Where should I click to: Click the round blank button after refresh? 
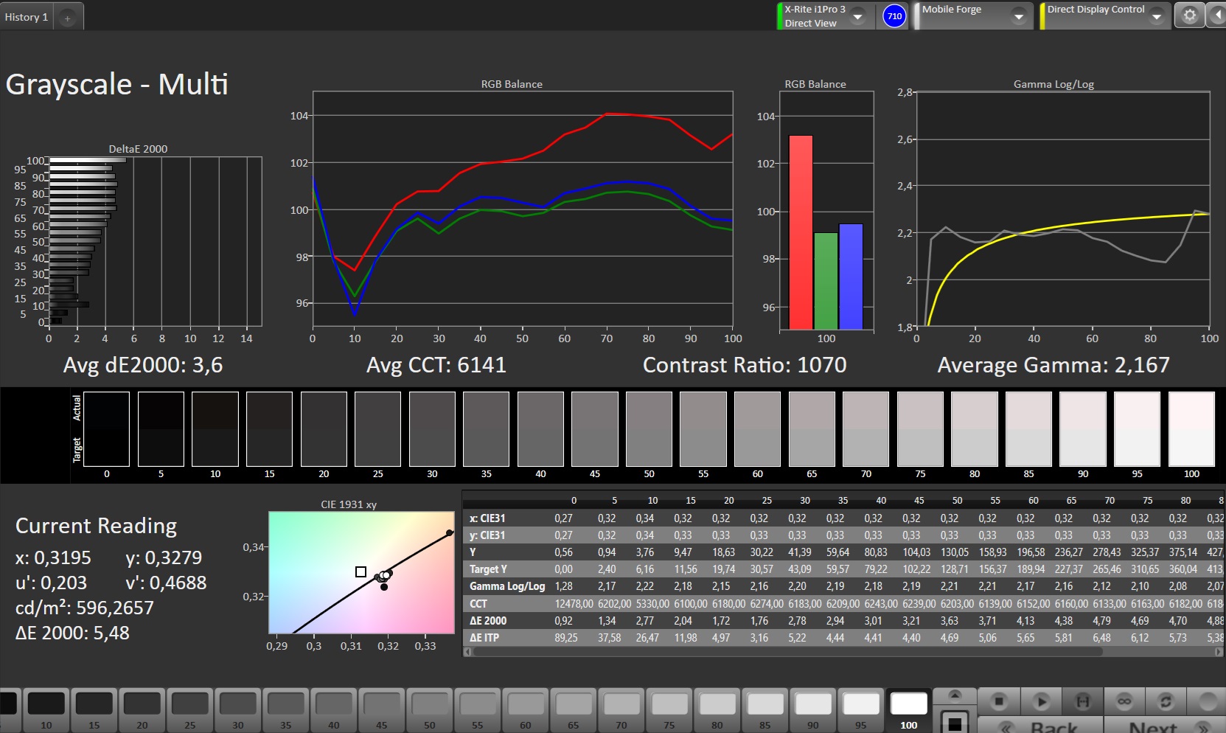1209,701
